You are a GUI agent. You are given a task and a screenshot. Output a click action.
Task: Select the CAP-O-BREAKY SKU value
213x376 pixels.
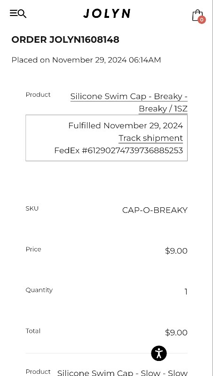[155, 210]
